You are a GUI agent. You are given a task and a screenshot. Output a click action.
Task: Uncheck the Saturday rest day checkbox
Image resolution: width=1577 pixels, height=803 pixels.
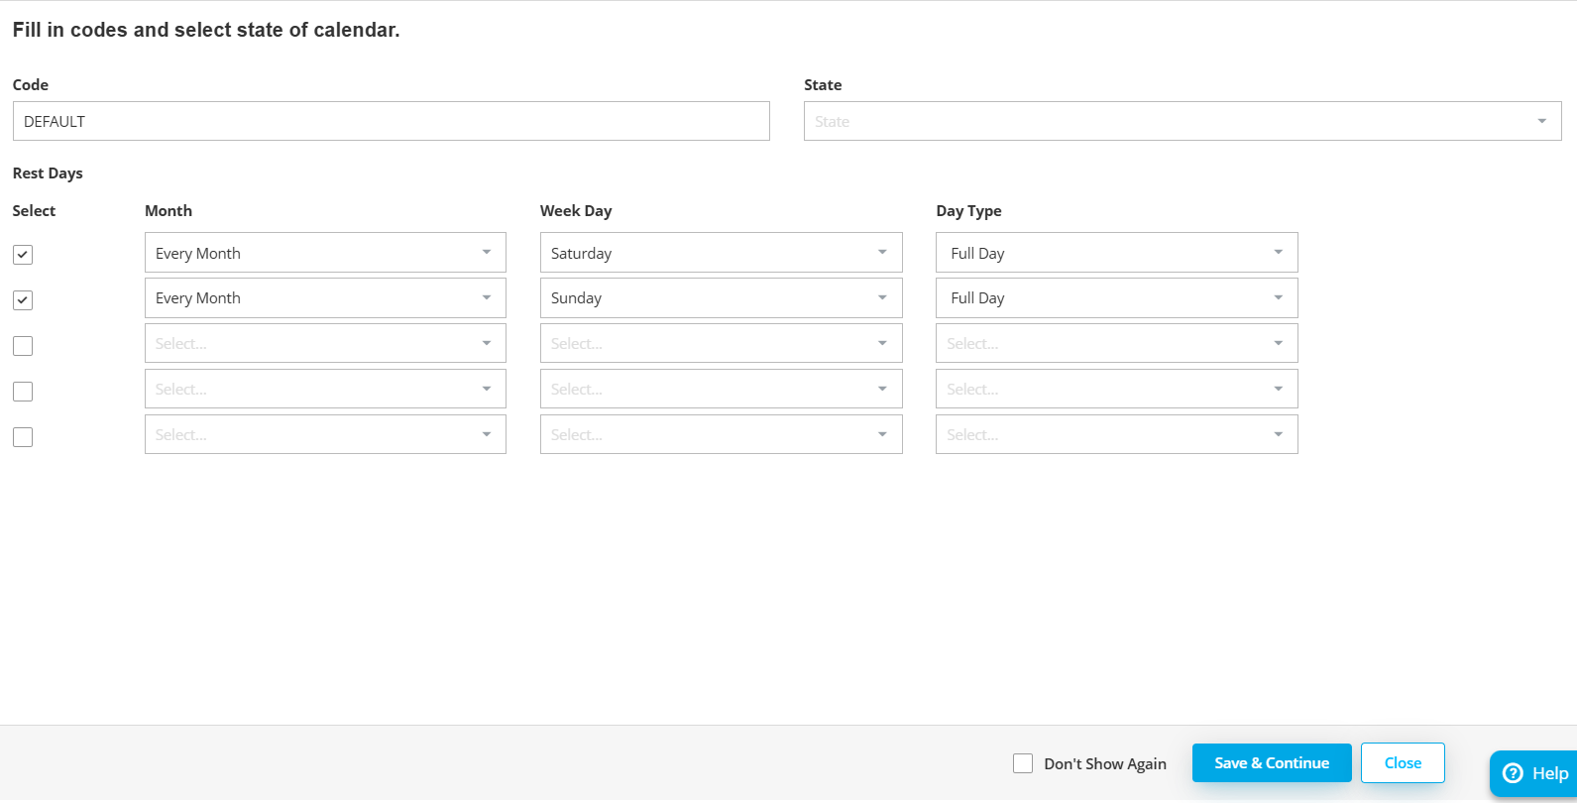point(23,255)
